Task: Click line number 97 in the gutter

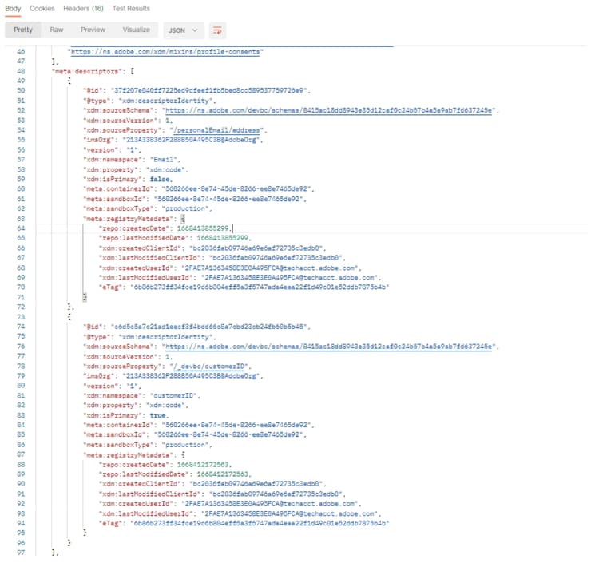Action: [21, 553]
